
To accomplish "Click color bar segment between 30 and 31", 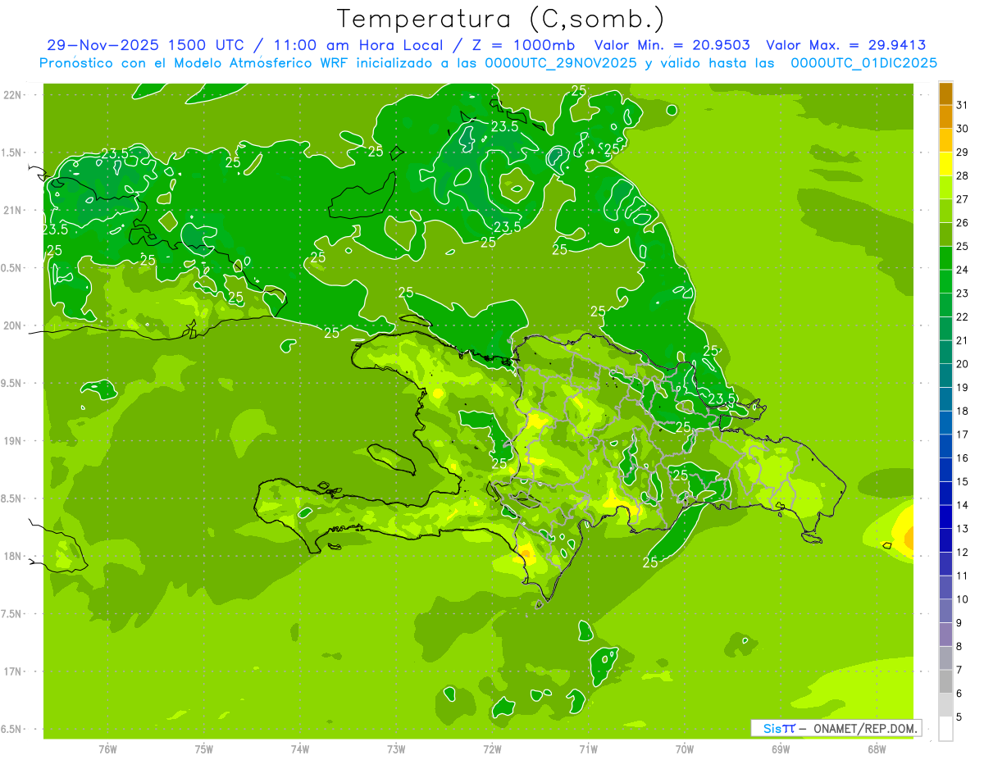I will 945,116.
